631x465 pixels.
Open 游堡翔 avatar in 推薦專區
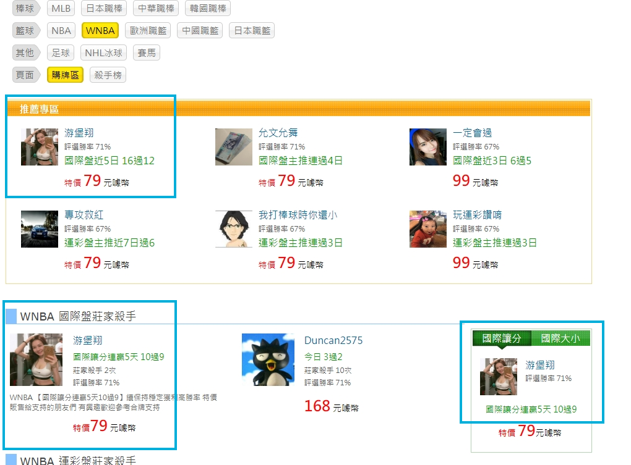pos(40,147)
